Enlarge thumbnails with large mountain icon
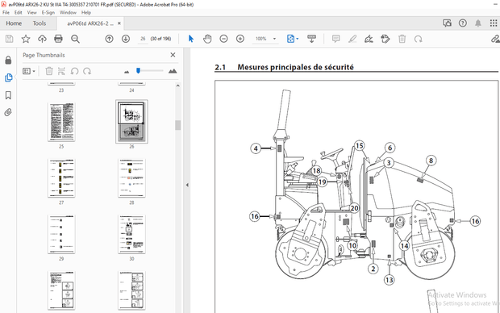This screenshot has width=500, height=313. pos(173,71)
